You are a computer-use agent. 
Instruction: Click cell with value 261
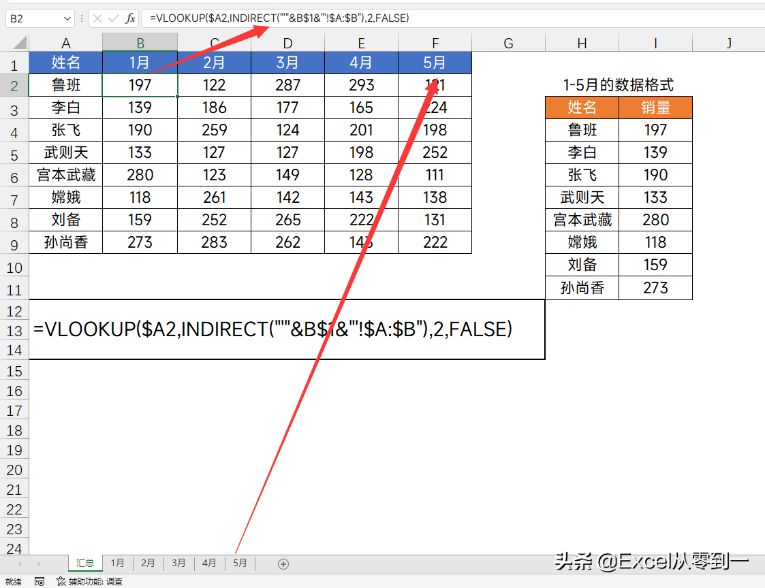tap(214, 197)
